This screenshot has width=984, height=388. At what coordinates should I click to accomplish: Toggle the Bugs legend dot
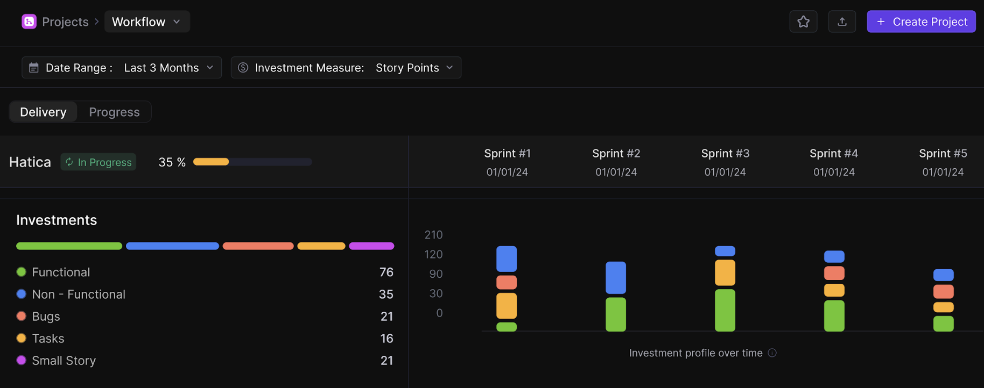click(22, 316)
